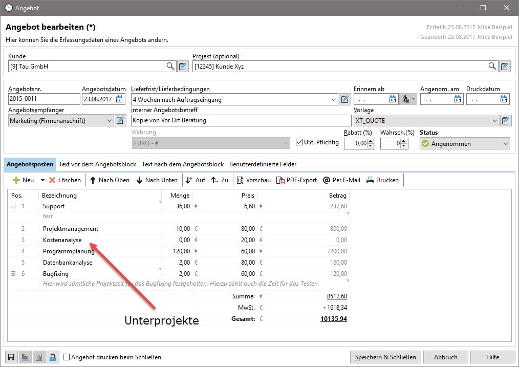Switch to Text vor dem Angebotsblock tab
This screenshot has height=367, width=519.
(x=97, y=164)
